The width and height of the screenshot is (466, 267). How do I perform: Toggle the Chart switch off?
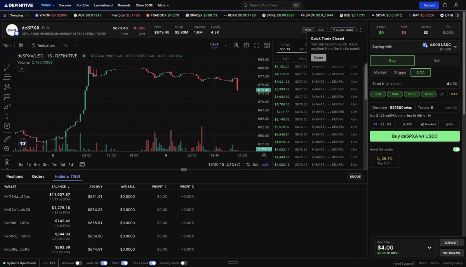click(124, 263)
